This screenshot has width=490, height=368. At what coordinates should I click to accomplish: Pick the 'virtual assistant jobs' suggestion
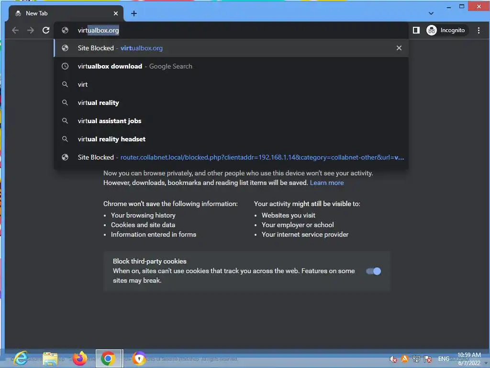click(231, 121)
